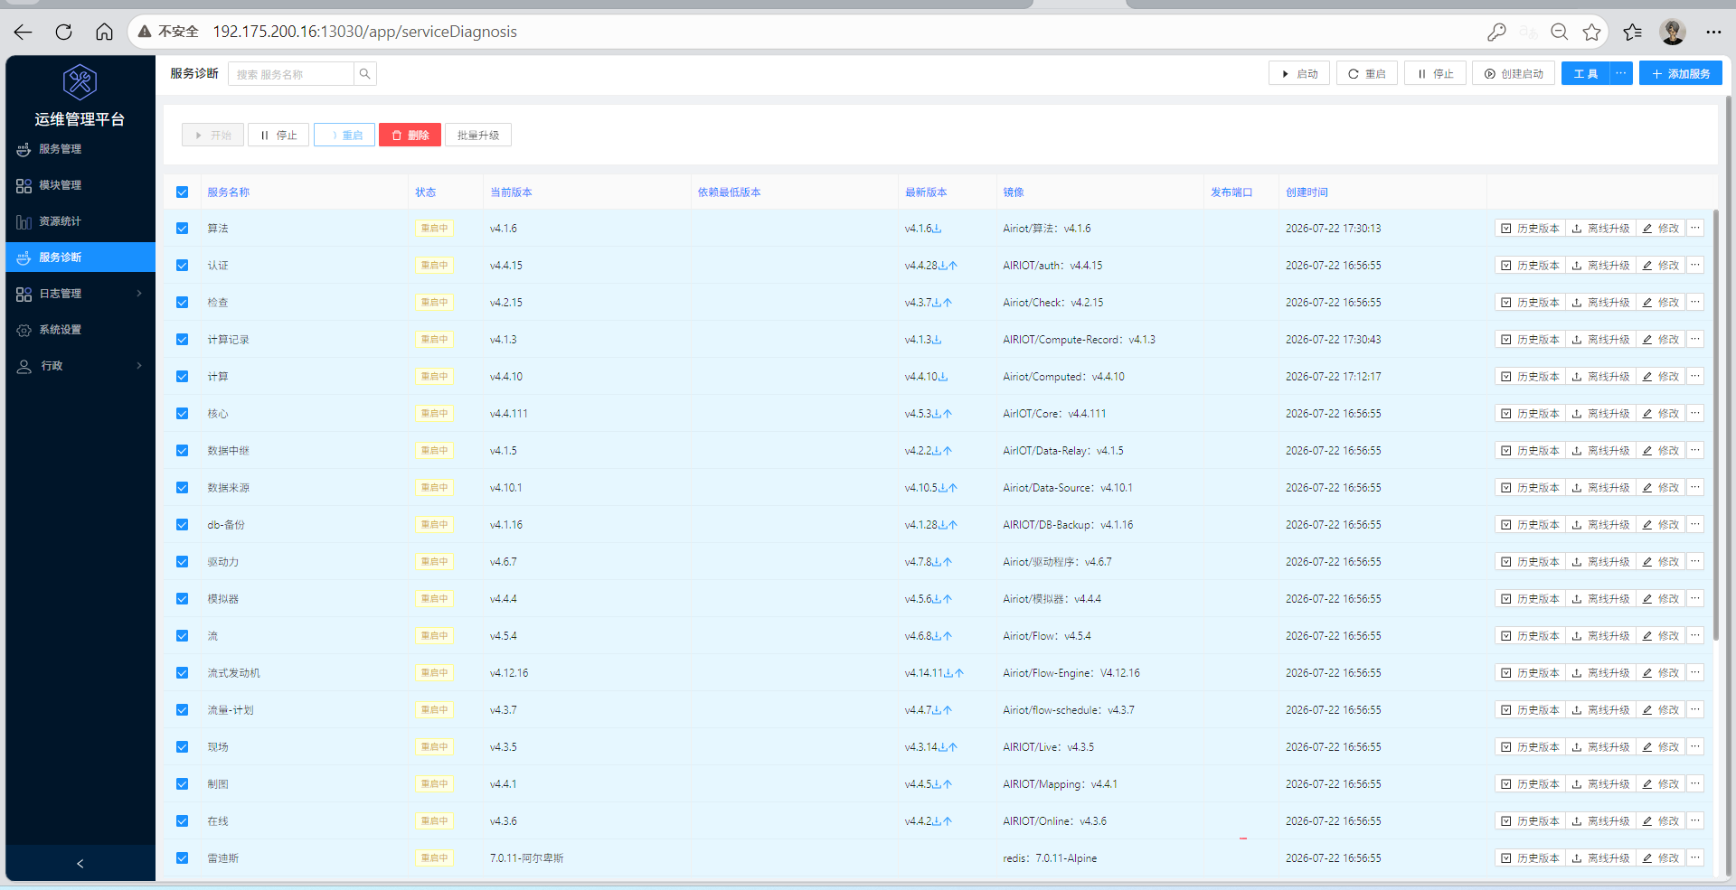Open more options for 认证 row

[x=1695, y=266]
